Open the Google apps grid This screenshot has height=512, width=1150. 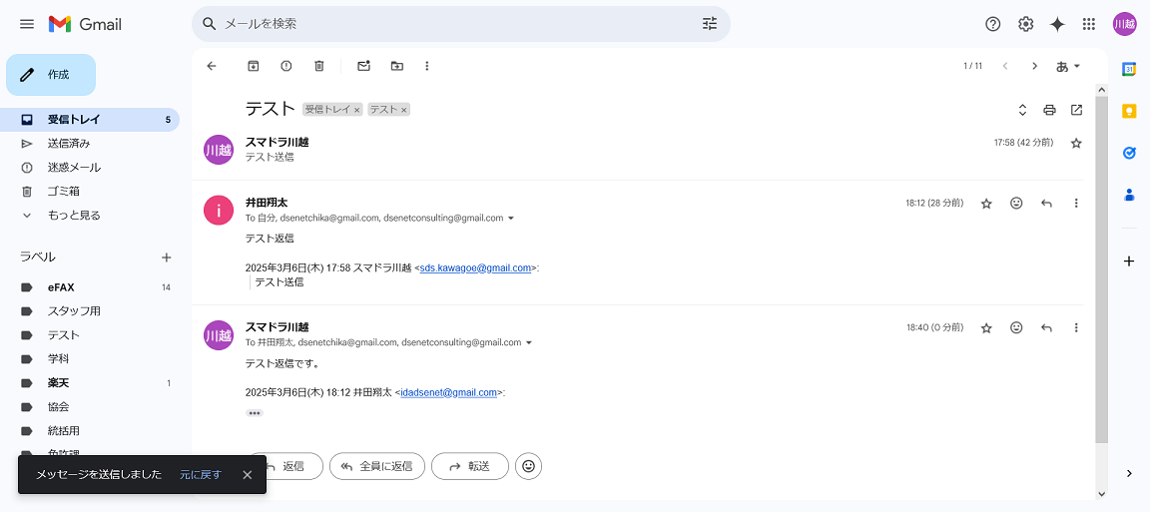point(1089,24)
